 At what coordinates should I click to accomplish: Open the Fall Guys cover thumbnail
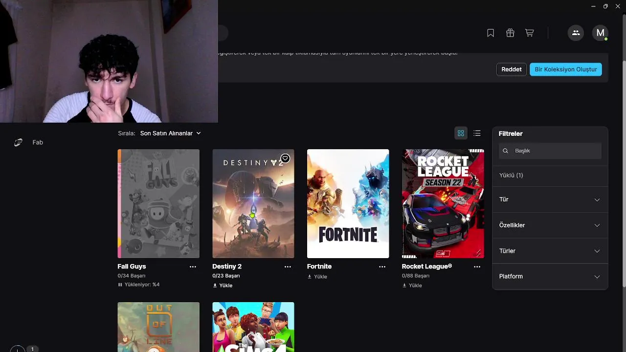point(158,203)
